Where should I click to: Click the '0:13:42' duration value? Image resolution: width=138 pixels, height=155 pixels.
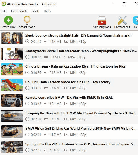[x=36, y=104]
